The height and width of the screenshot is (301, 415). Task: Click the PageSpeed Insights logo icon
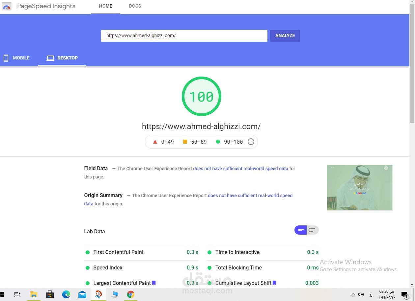click(7, 6)
